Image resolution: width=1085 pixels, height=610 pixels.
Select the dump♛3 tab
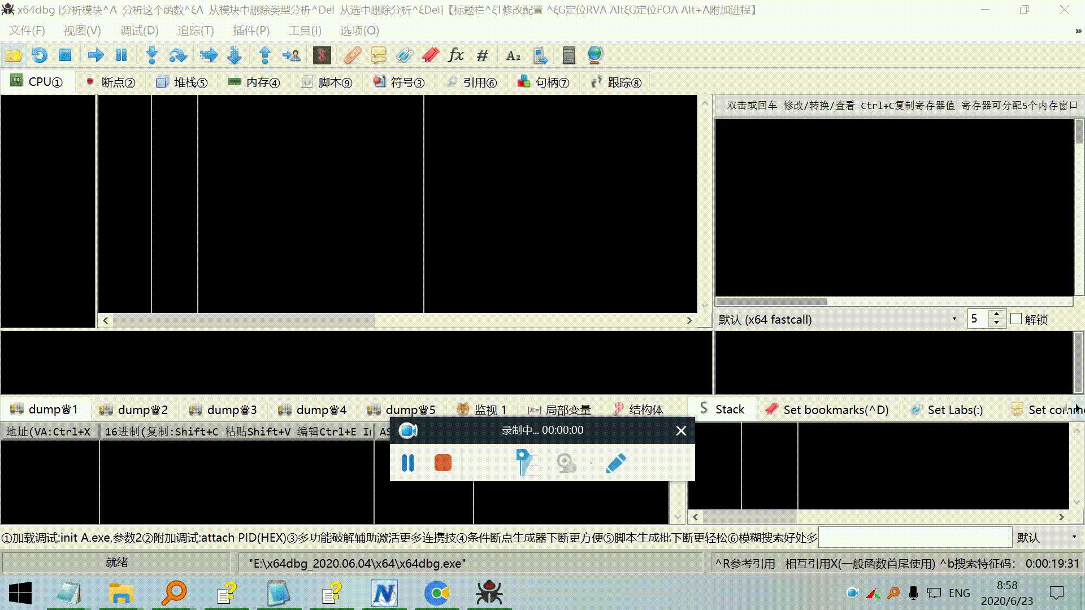click(223, 409)
